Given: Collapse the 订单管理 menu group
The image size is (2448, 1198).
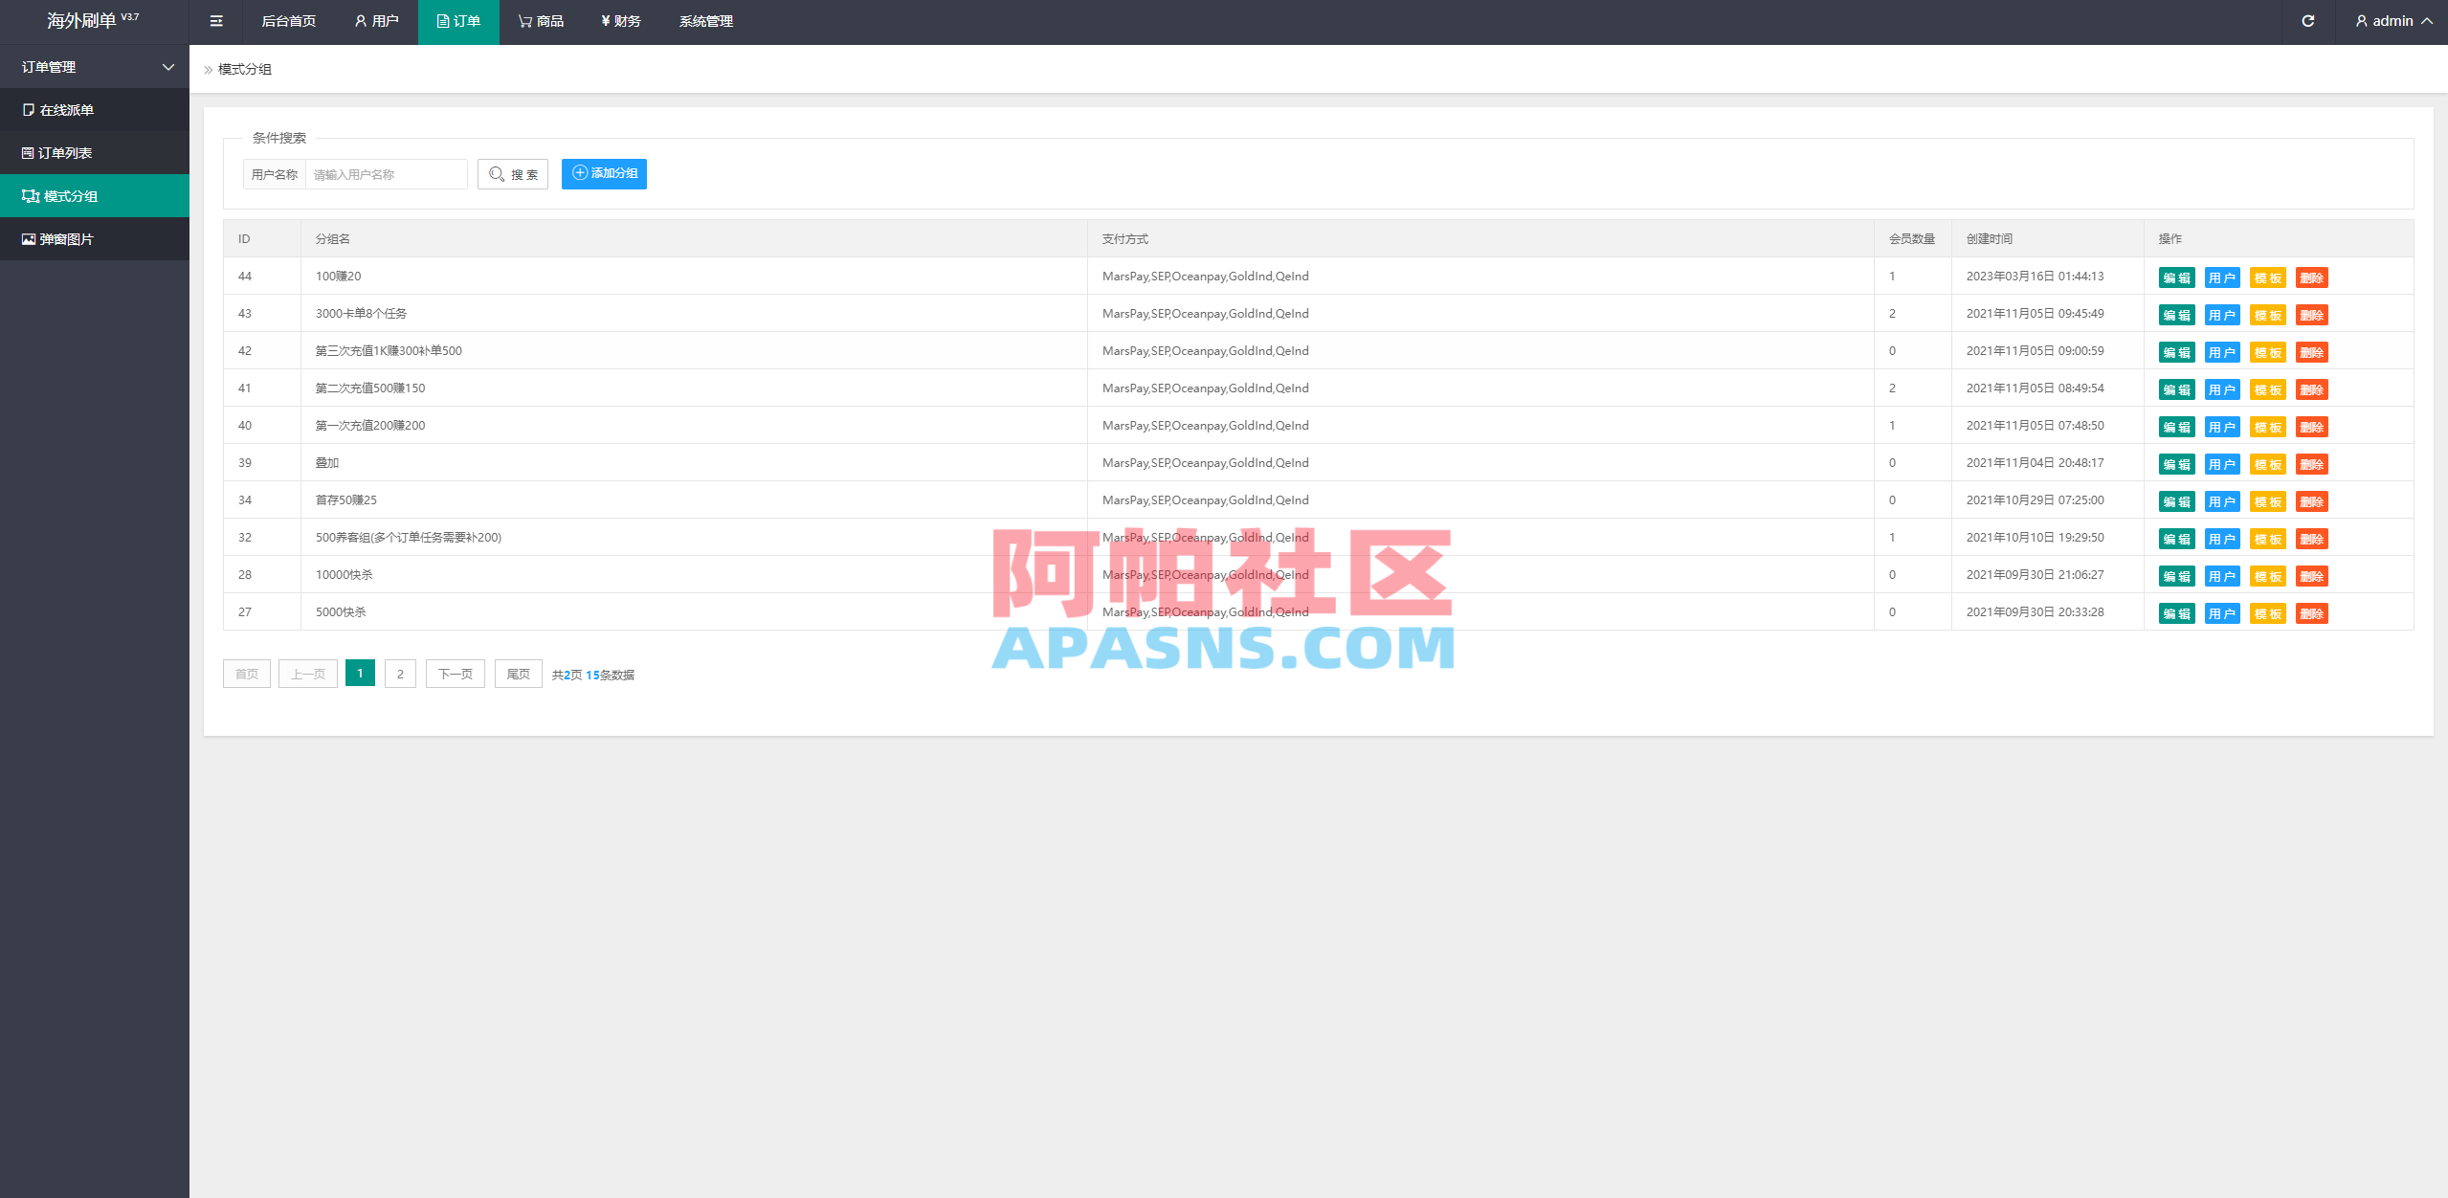Looking at the screenshot, I should pos(95,66).
